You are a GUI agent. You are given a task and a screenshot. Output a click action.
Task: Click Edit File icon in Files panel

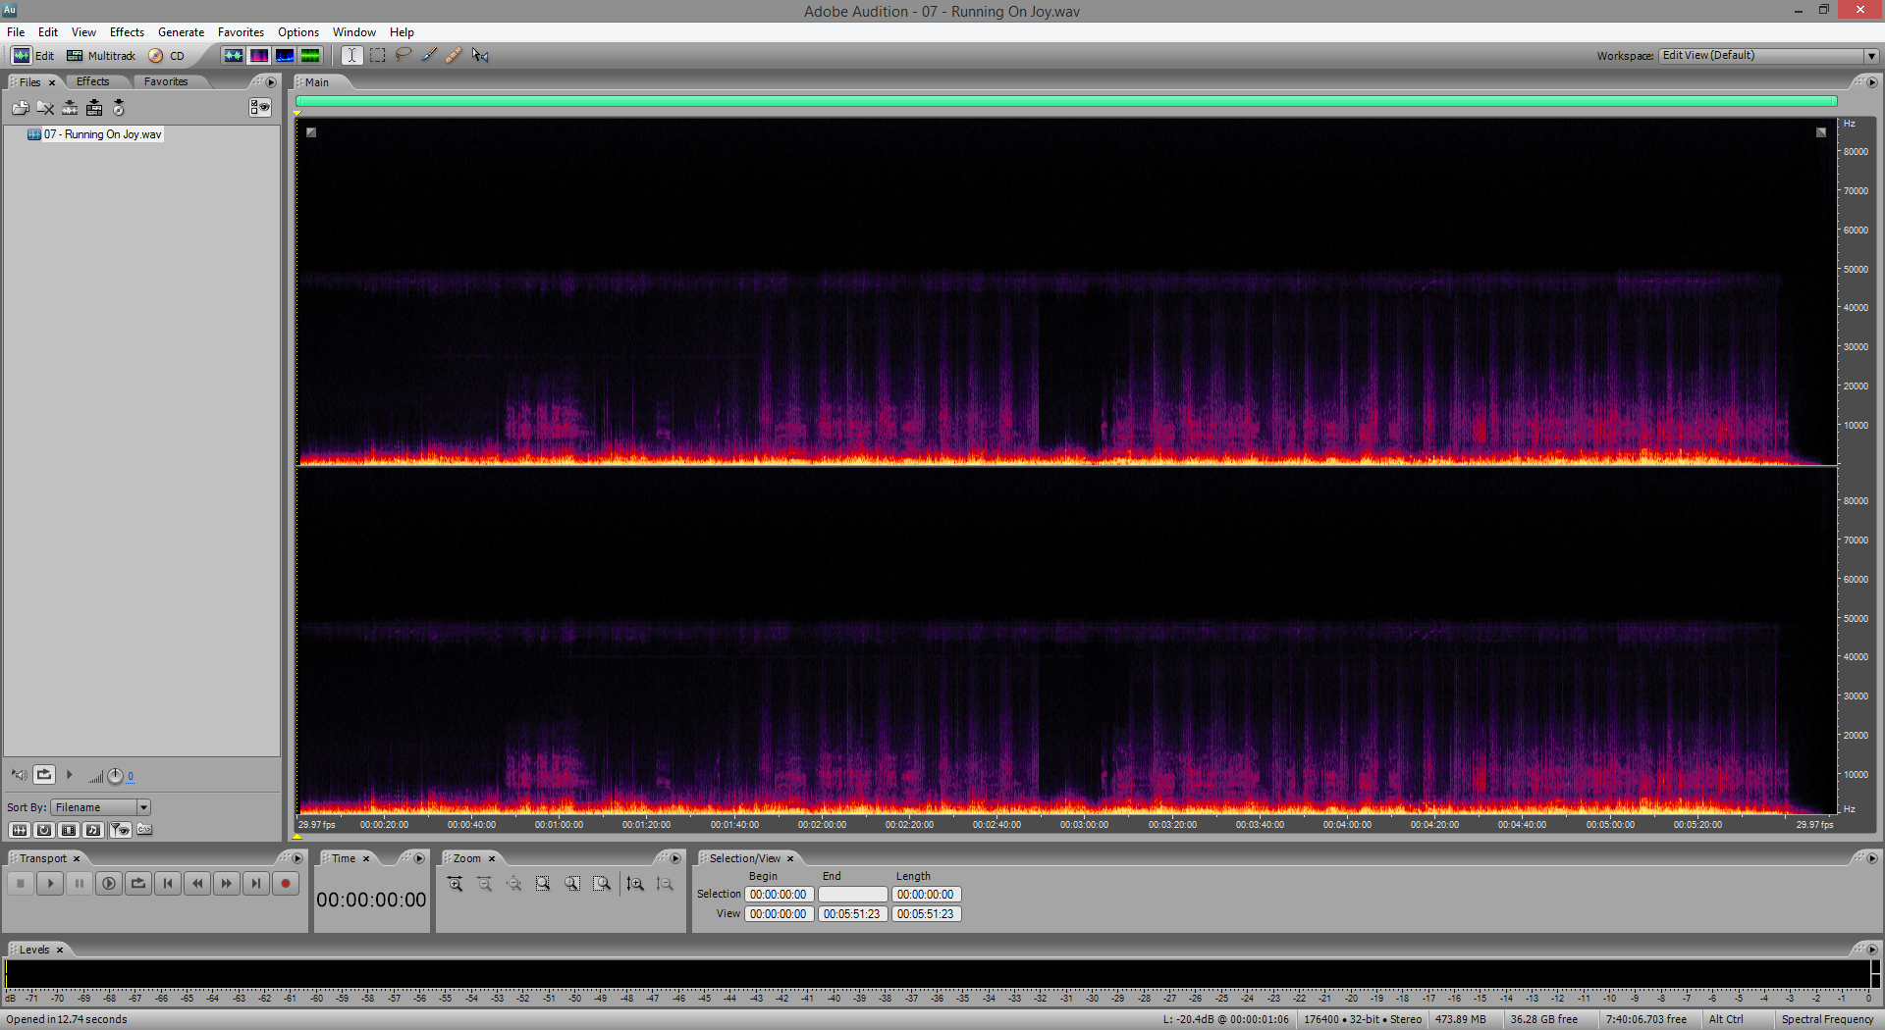point(70,108)
